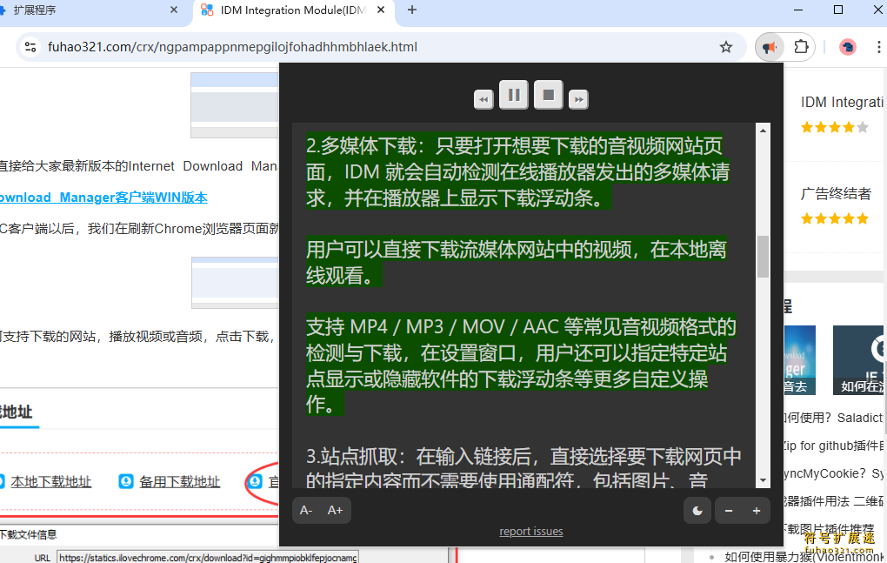Image resolution: width=887 pixels, height=563 pixels.
Task: Open the report issues link
Action: tap(531, 532)
